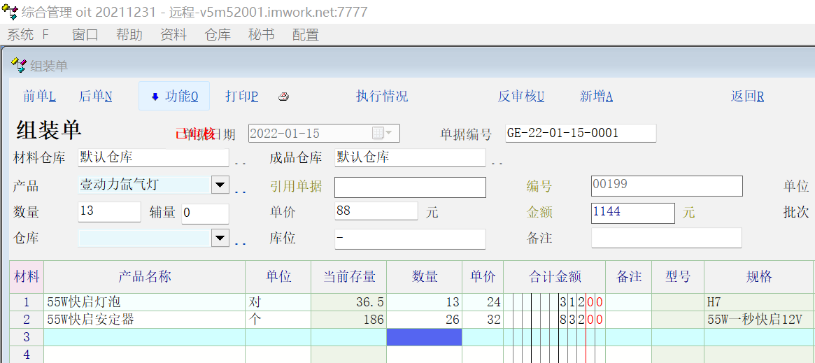Click 反审核U to unapprove the document

pyautogui.click(x=520, y=97)
